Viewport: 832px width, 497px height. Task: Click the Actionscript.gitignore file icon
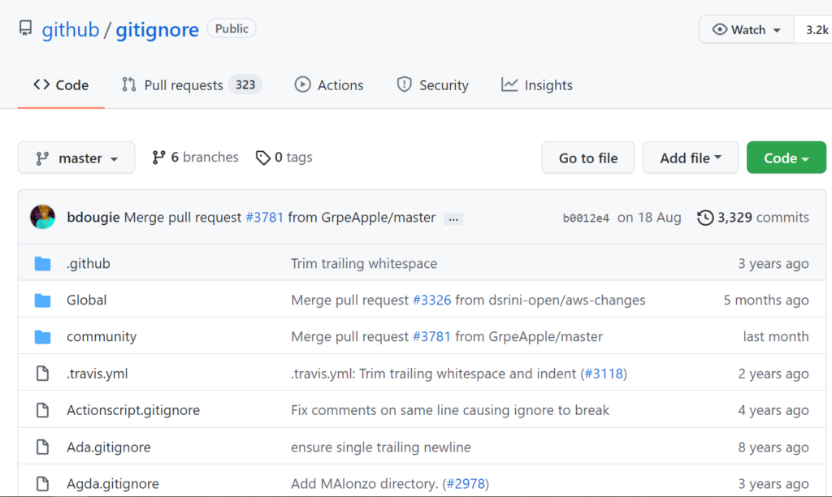pos(42,410)
